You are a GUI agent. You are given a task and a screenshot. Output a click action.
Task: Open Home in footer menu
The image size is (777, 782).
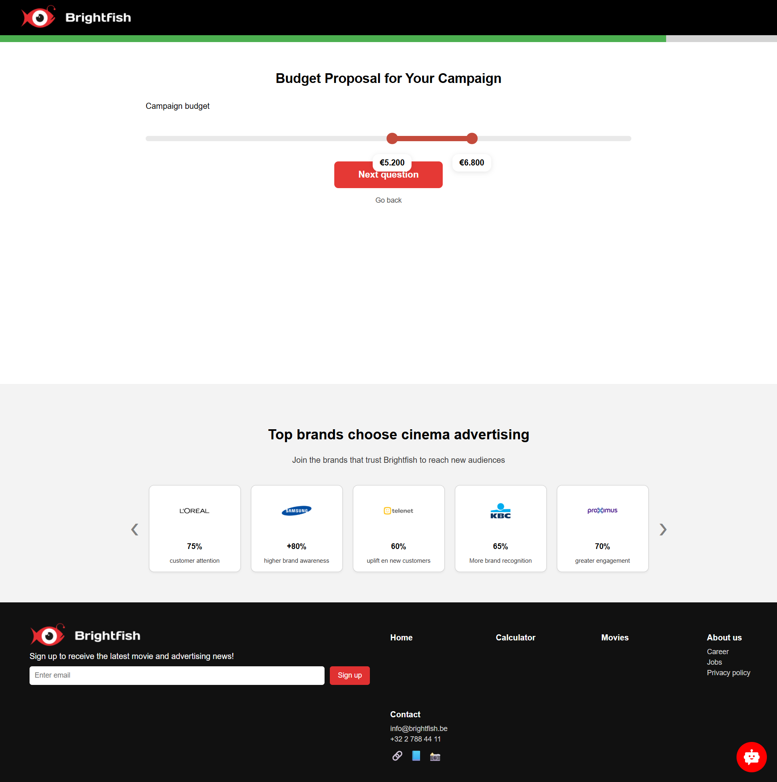click(401, 638)
